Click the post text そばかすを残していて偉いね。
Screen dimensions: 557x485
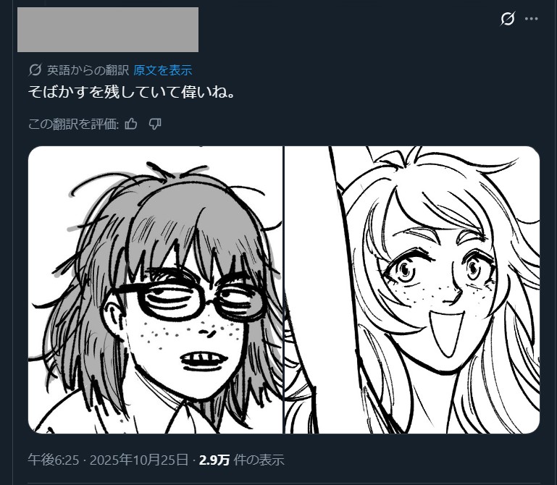(x=131, y=93)
